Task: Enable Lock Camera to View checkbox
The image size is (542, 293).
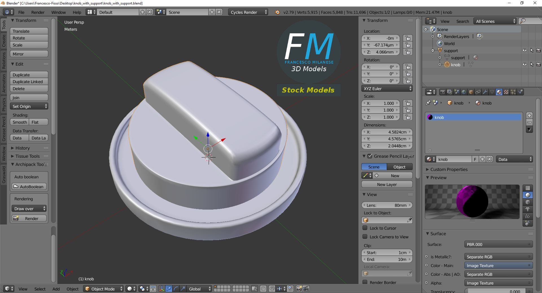Action: [365, 237]
